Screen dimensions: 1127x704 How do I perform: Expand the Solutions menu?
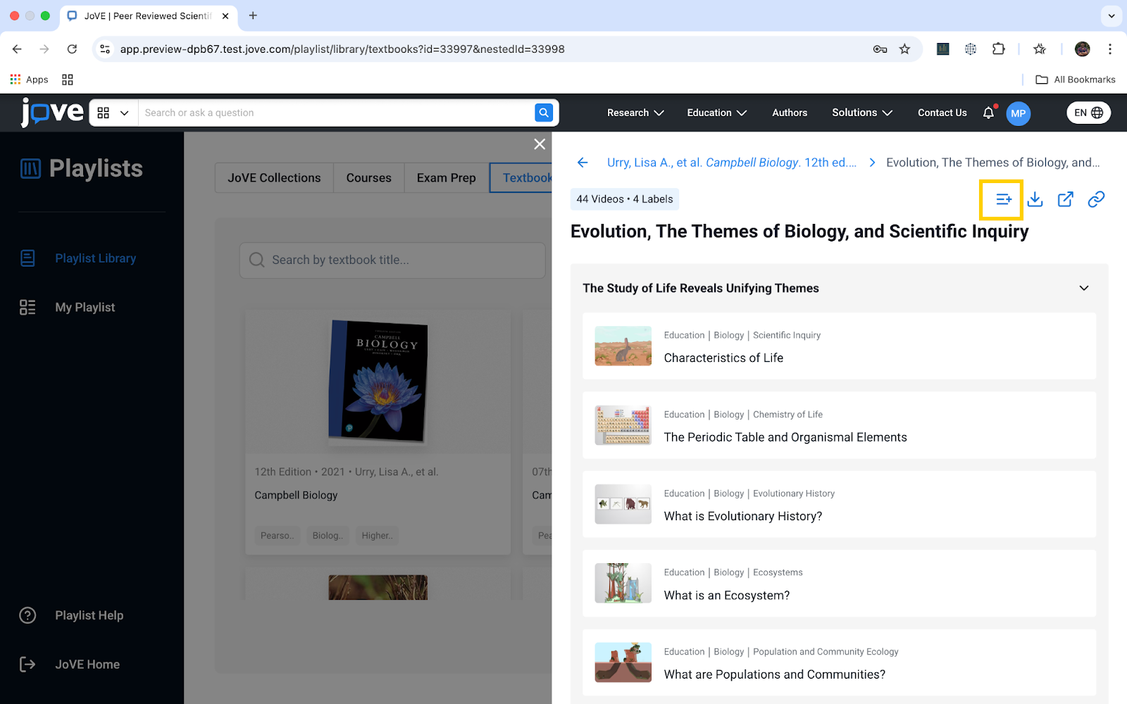point(862,113)
